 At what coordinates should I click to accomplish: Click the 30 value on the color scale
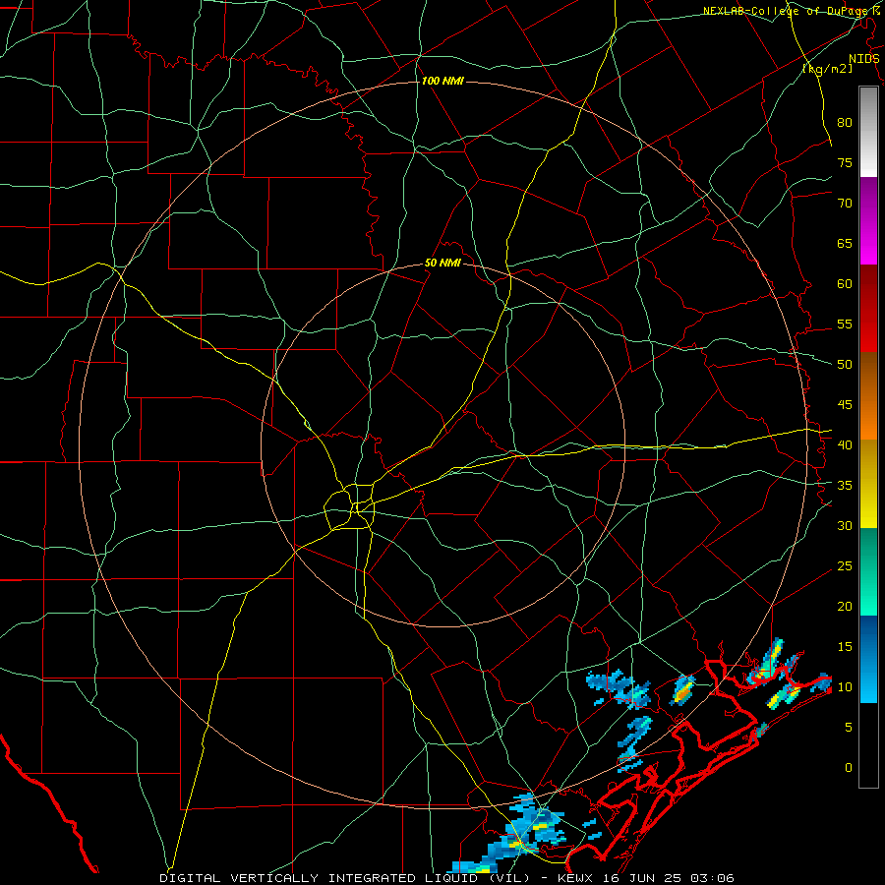click(x=845, y=526)
